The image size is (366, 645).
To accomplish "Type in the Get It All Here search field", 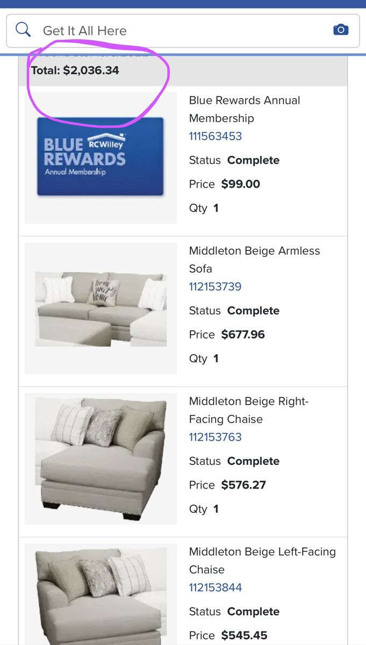I will coord(177,31).
